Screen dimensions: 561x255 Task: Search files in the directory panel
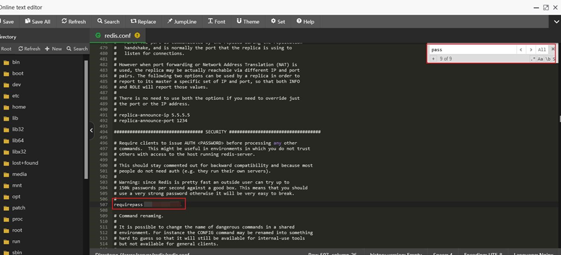(77, 49)
